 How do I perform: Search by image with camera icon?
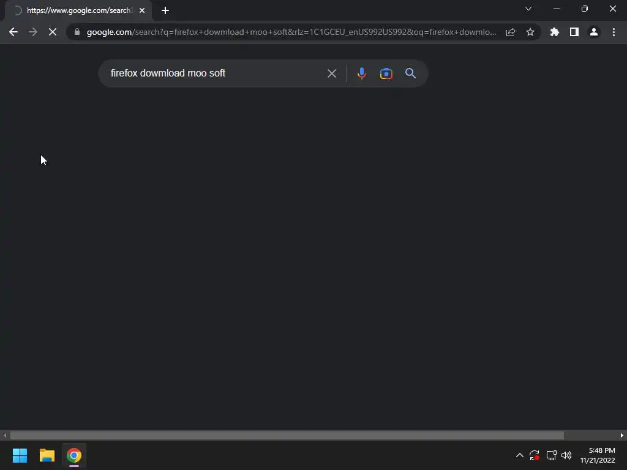point(386,73)
